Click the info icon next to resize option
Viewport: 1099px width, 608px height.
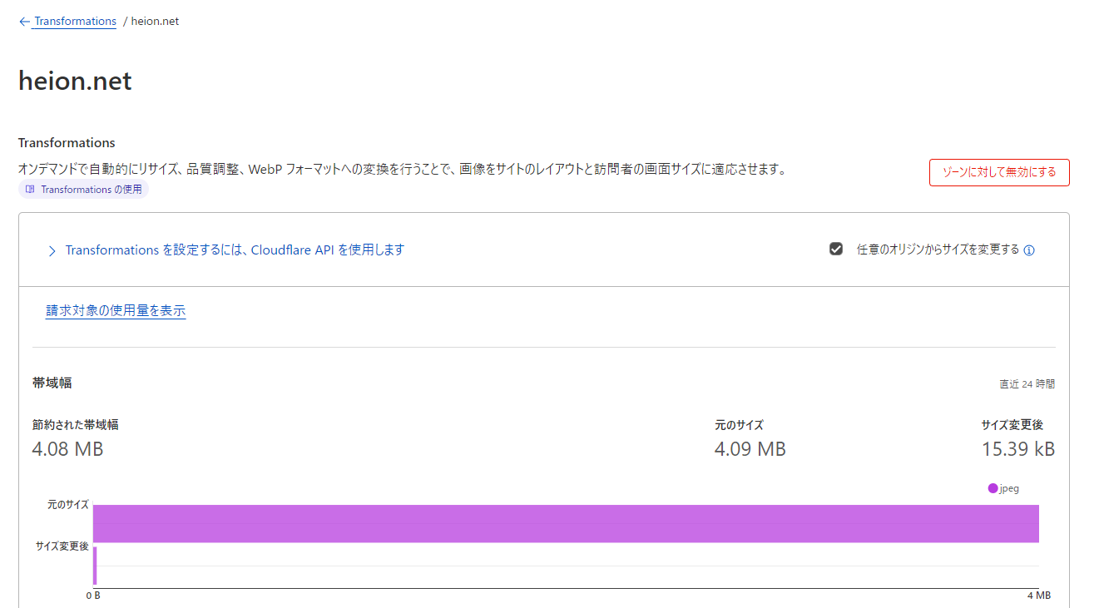pos(1029,250)
